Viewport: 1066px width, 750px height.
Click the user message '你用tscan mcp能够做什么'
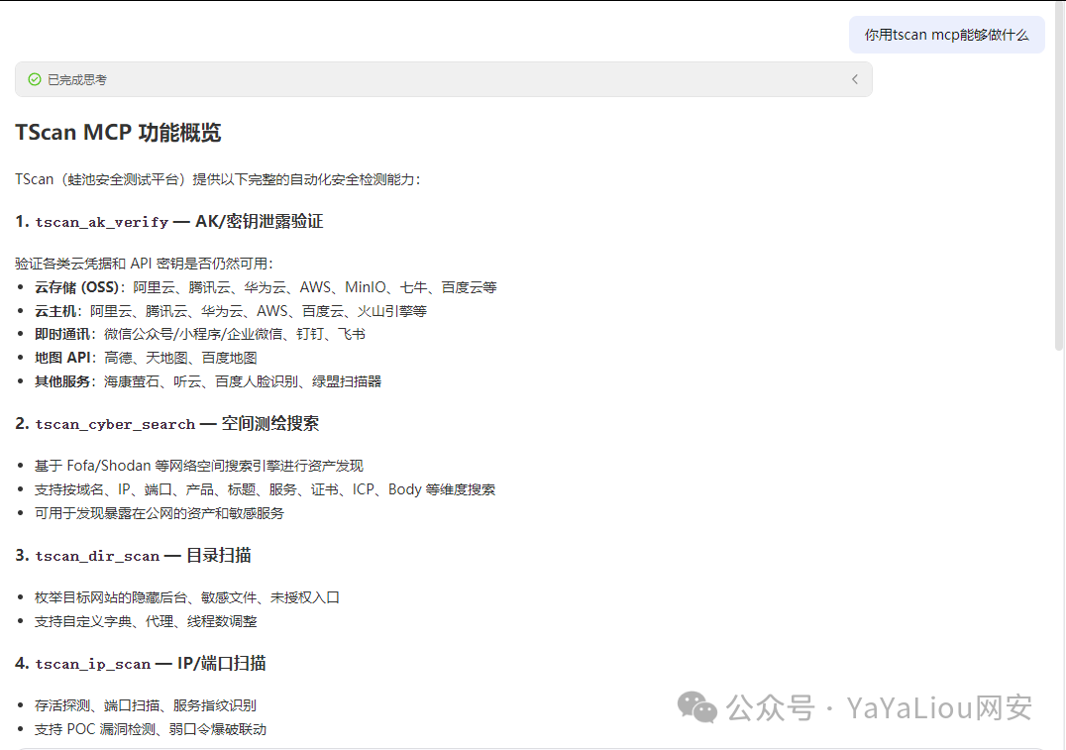tap(946, 35)
